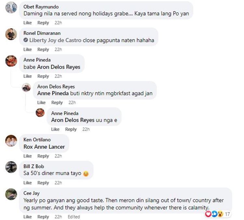This screenshot has height=220, width=244.
Task: Click Anne Pineda's commenter name
Action: pyautogui.click(x=37, y=60)
